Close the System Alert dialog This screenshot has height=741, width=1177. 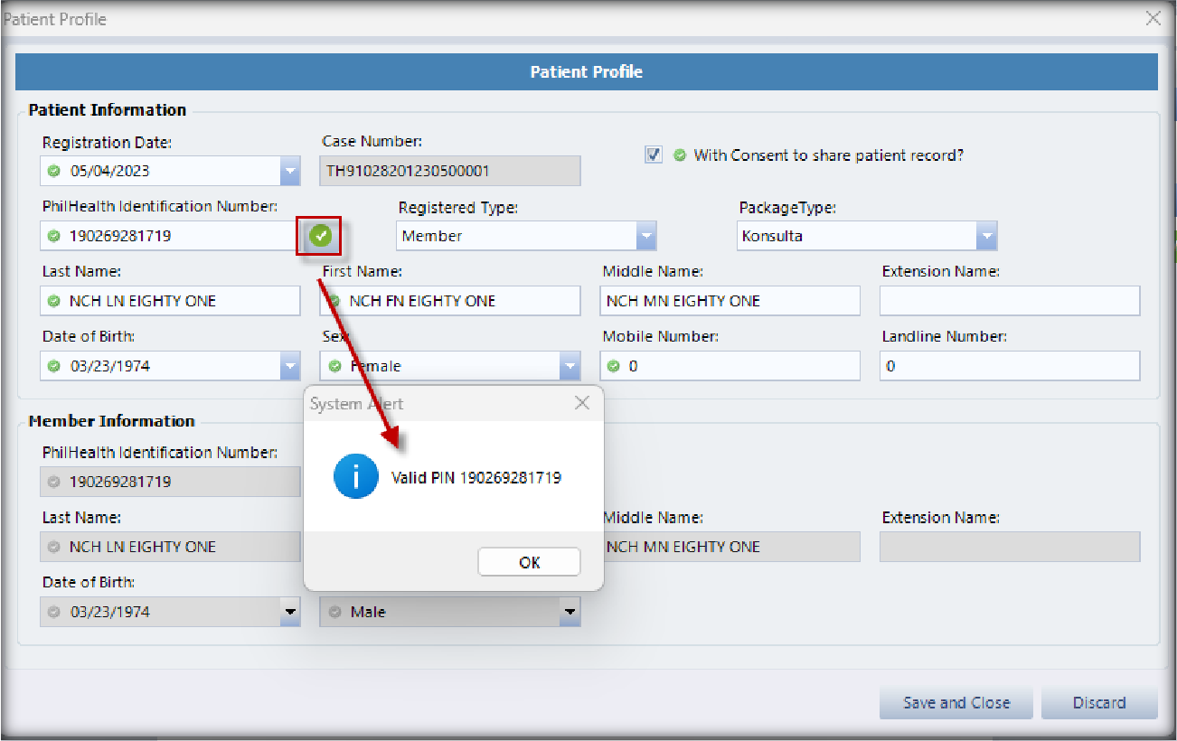pyautogui.click(x=582, y=404)
